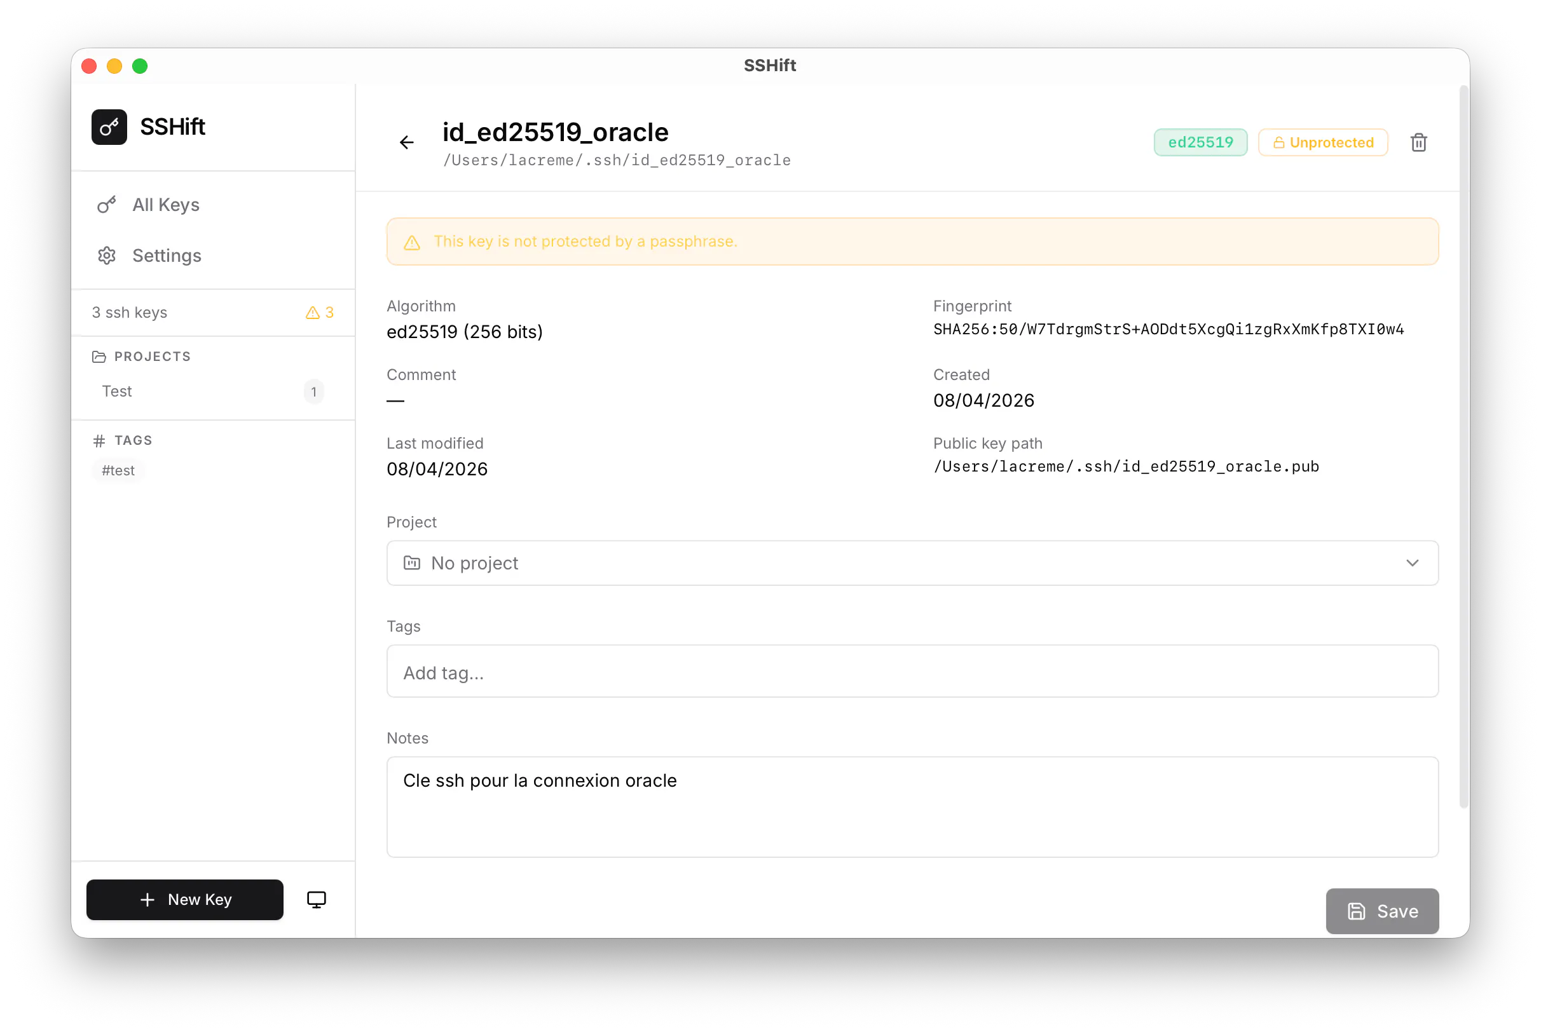Image resolution: width=1541 pixels, height=1032 pixels.
Task: Select the Test project
Action: tap(213, 391)
